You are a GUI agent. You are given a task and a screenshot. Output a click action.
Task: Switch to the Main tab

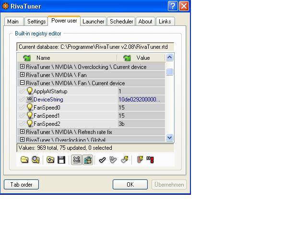point(14,22)
